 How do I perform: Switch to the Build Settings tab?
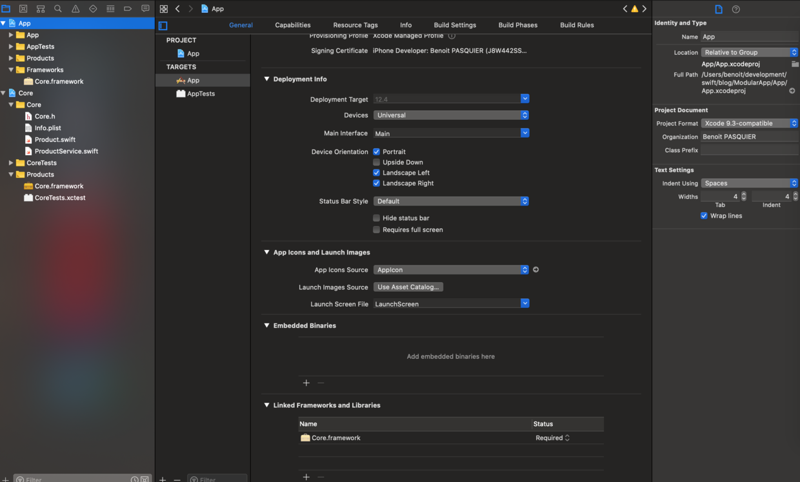[x=455, y=25]
